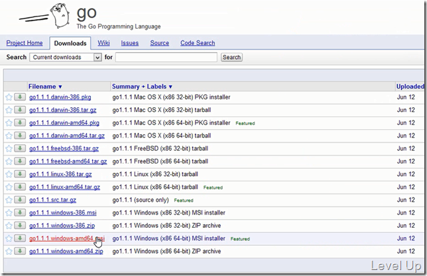Click summary 'go1.1.1 Windows (x86 32-bit) MSI installer'
427x276 pixels.
click(169, 212)
